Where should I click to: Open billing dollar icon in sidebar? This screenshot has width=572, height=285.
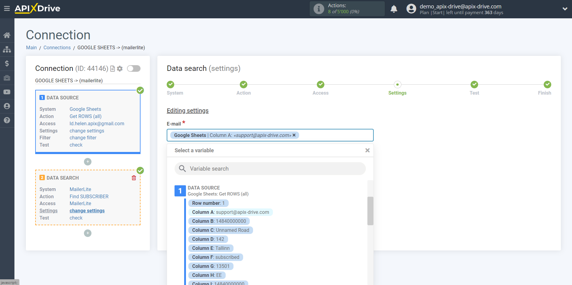pyautogui.click(x=7, y=63)
